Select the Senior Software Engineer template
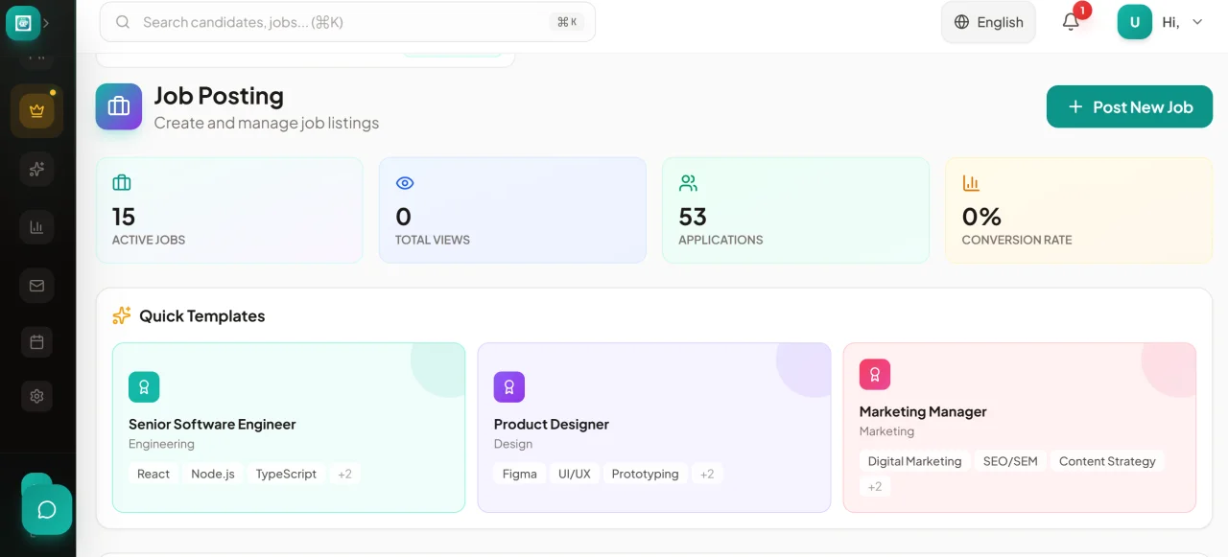This screenshot has width=1228, height=557. point(289,428)
